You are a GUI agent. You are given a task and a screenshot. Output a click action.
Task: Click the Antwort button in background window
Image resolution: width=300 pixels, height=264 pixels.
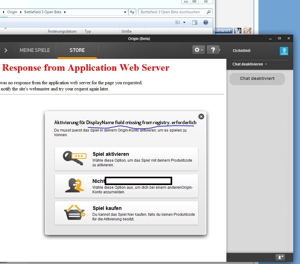[223, 30]
